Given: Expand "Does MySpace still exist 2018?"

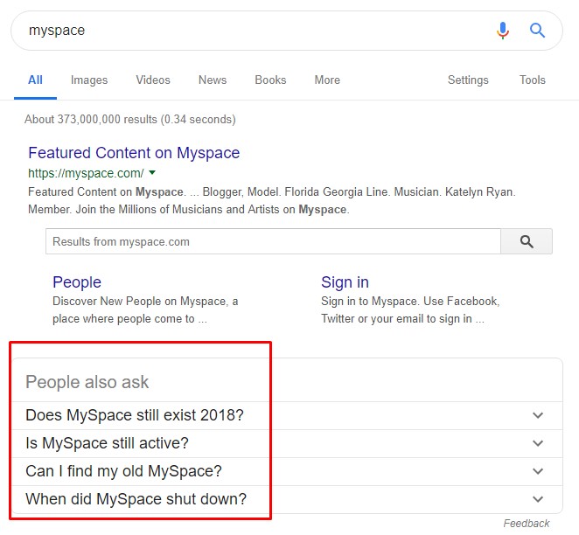Looking at the screenshot, I should tap(538, 415).
